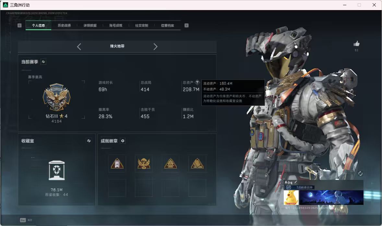
Task: Toggle the 收藏室 swap icon
Action: click(89, 141)
